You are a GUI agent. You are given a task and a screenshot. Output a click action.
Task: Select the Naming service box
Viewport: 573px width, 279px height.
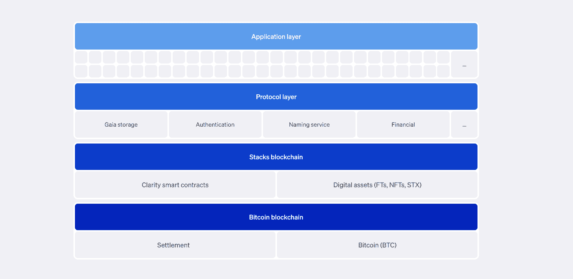[x=309, y=124]
